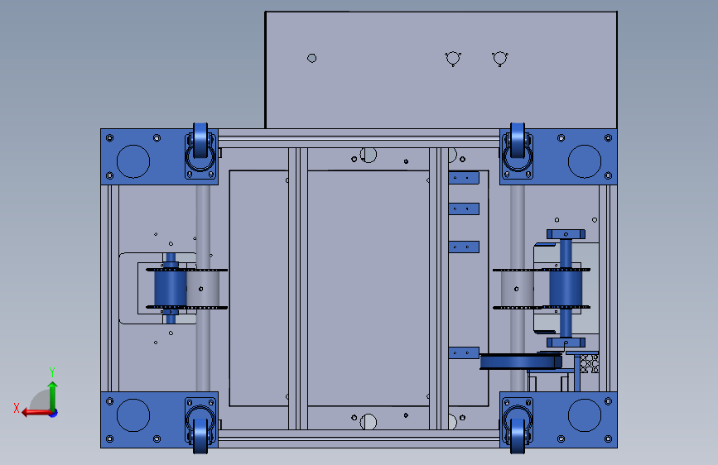
Task: Pick the bottom horizontal extrusion between the casters
Action: coord(359,438)
